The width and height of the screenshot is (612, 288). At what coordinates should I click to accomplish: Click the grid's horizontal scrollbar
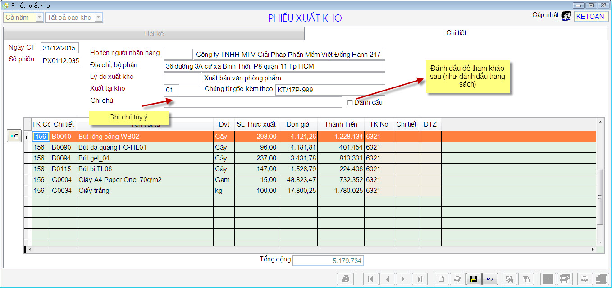point(311,249)
